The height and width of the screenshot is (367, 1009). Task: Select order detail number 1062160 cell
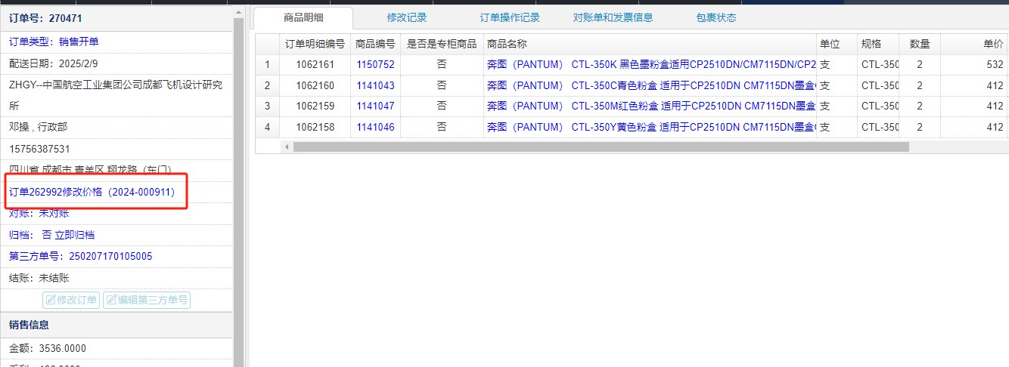coord(315,86)
